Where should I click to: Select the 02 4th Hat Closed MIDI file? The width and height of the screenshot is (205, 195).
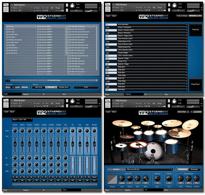pyautogui.click(x=81, y=29)
